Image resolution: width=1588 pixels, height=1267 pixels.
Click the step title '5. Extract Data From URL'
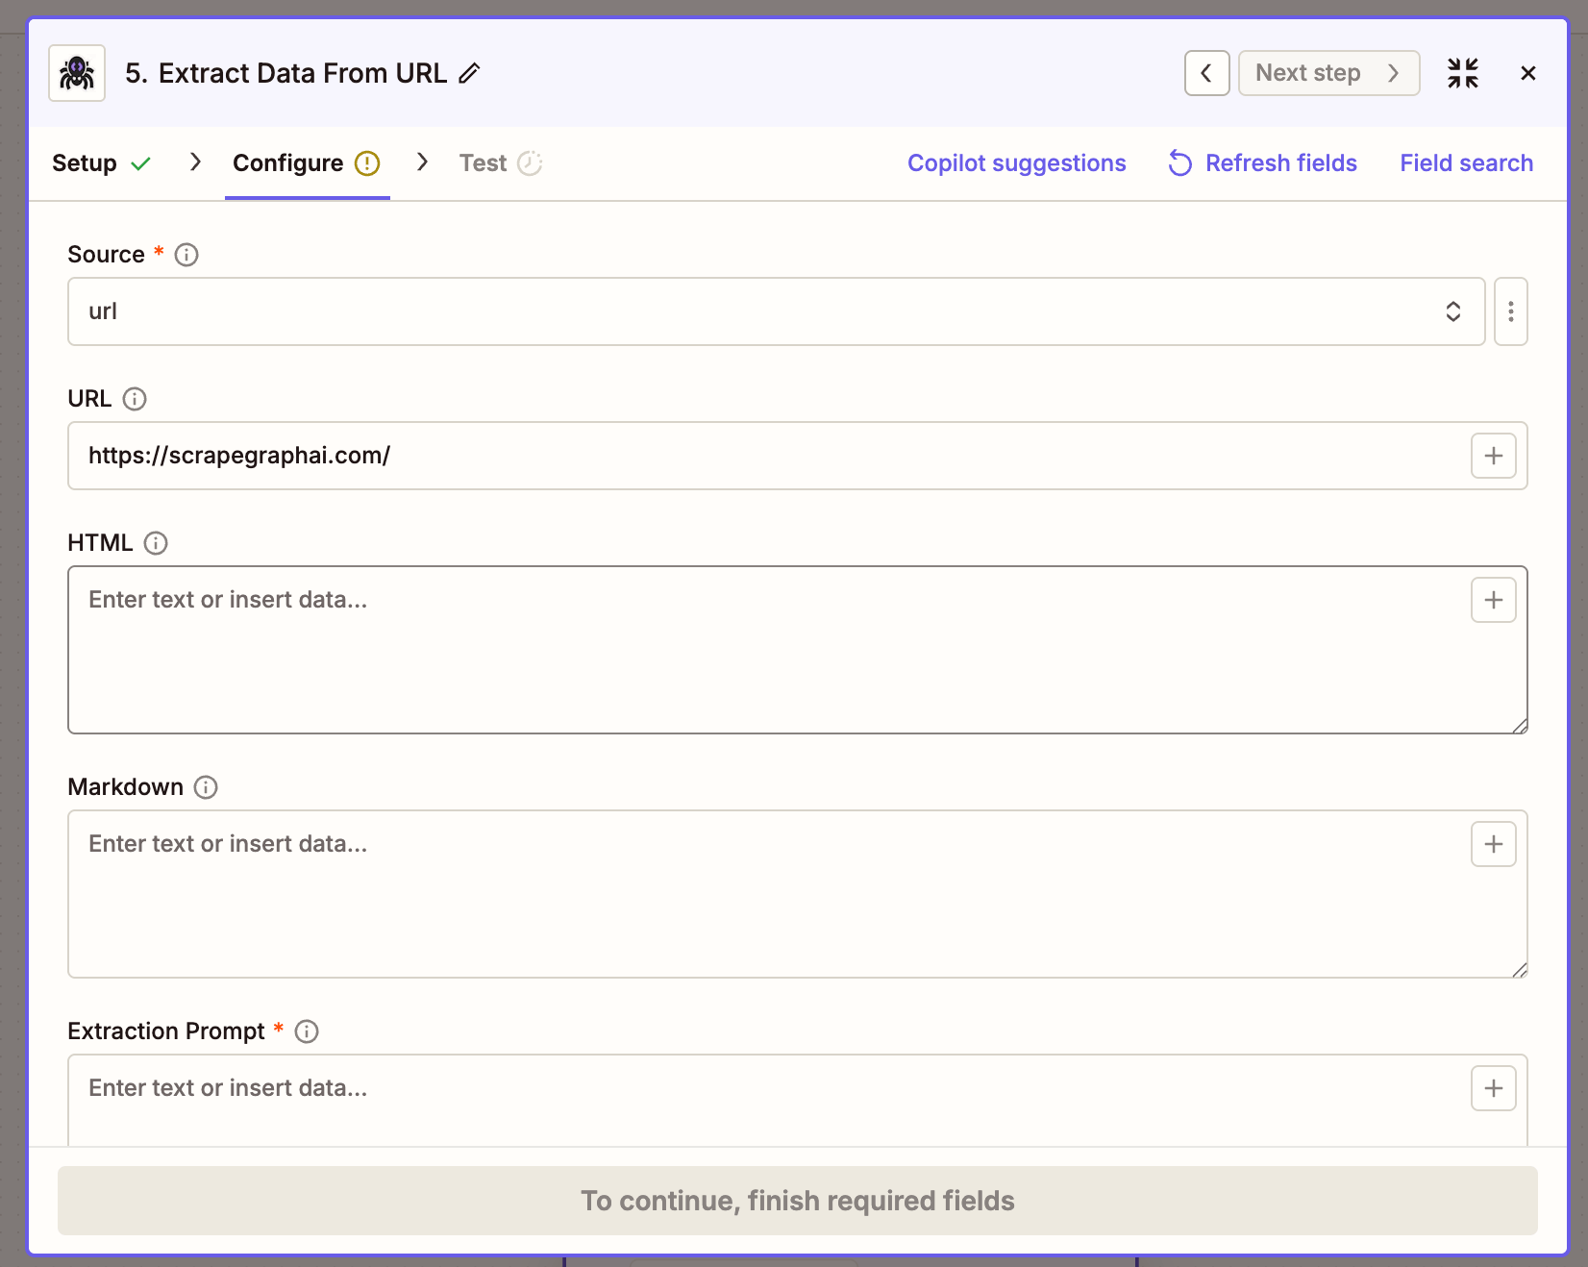286,73
